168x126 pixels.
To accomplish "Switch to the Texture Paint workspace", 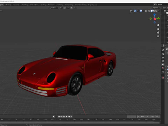I will tap(34, 5).
